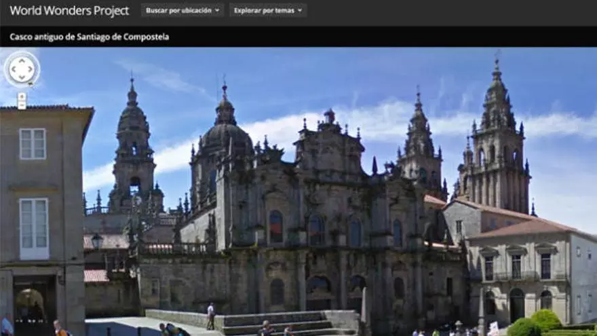Click the central cathedral dome
The width and height of the screenshot is (597, 336).
tap(225, 136)
